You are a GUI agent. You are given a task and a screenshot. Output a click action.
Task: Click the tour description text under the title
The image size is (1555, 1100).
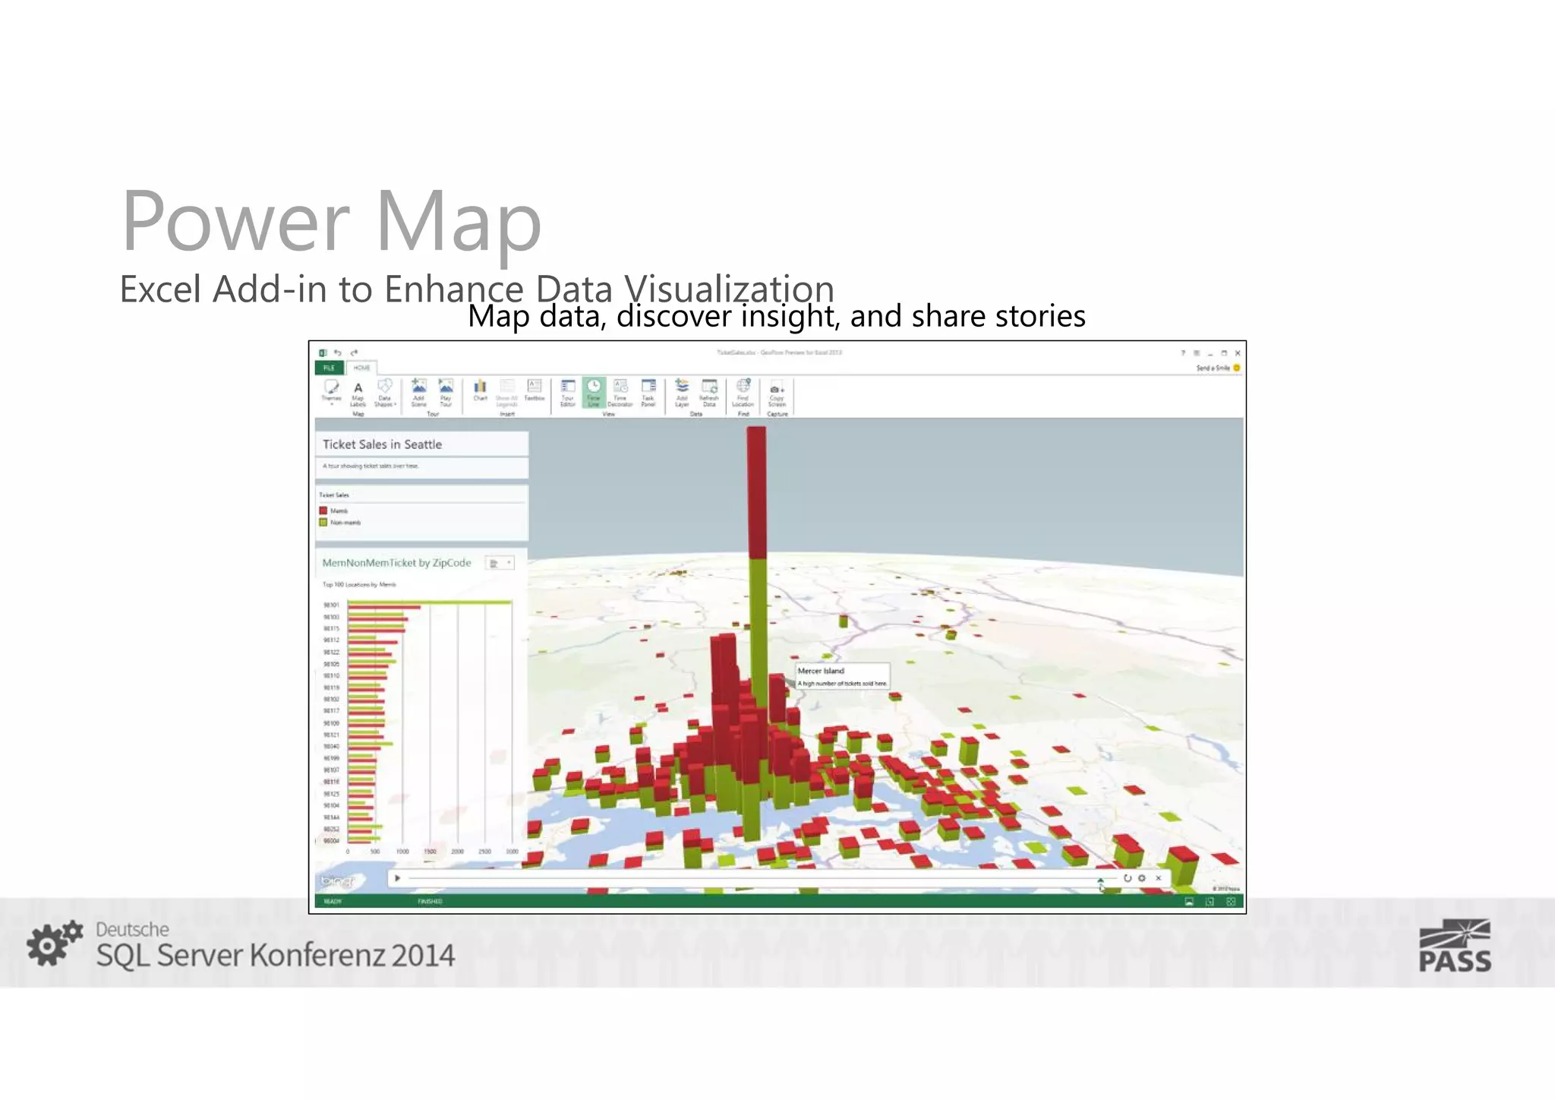(x=371, y=466)
